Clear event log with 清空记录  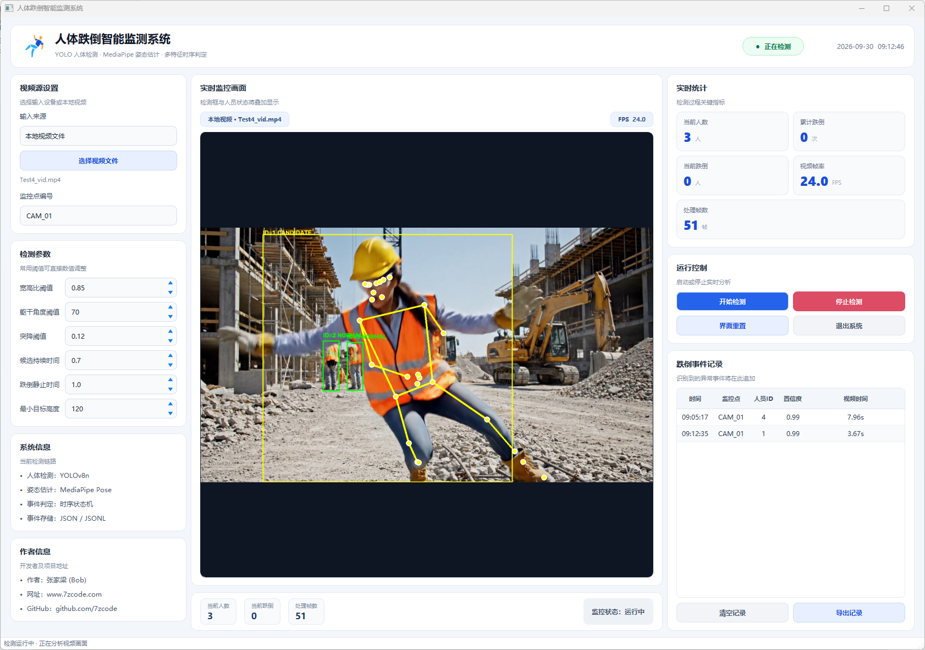point(733,613)
